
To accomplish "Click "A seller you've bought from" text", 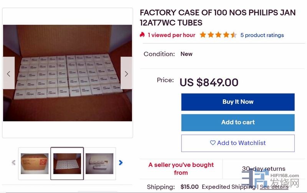I will click(x=181, y=168).
